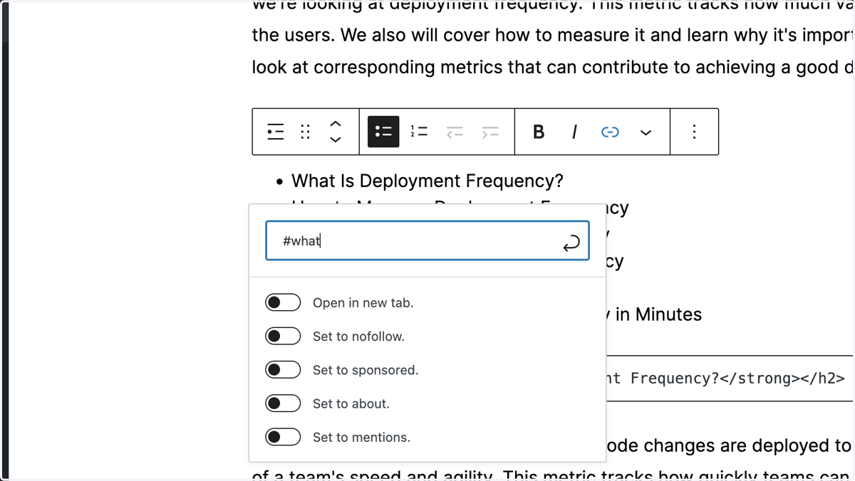Click the move up chevron

tap(336, 124)
